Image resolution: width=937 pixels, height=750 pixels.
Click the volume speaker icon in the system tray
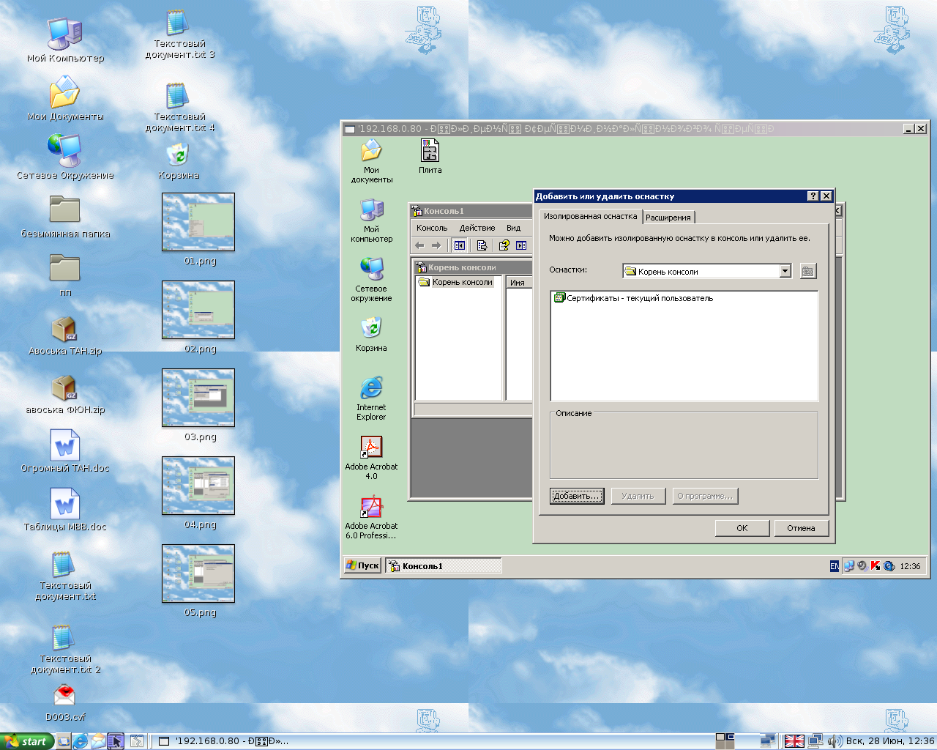[834, 741]
